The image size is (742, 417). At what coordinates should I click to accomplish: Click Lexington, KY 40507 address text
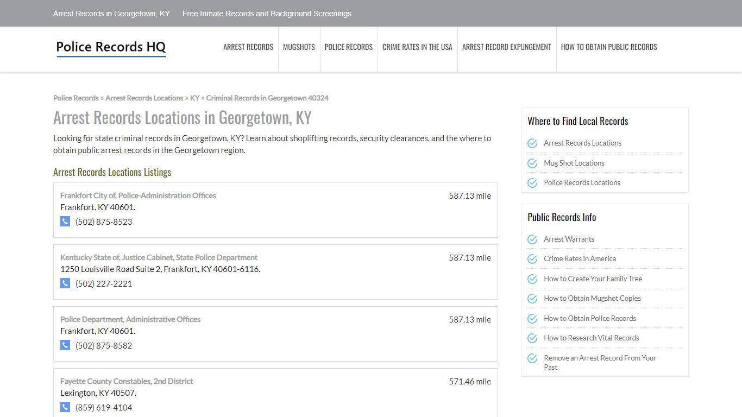pos(98,393)
